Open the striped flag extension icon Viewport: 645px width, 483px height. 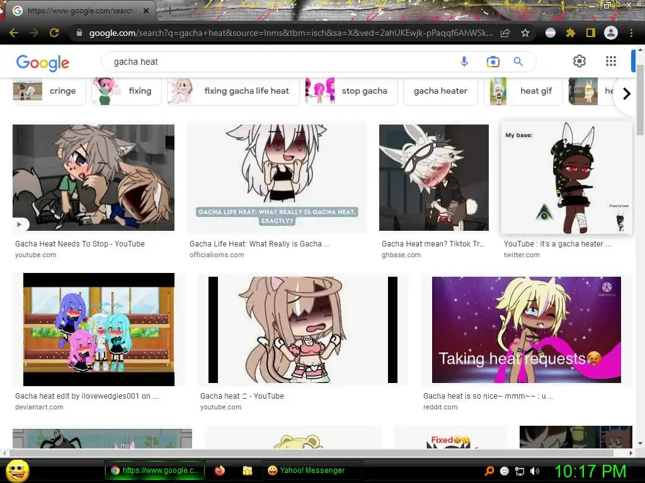click(550, 33)
